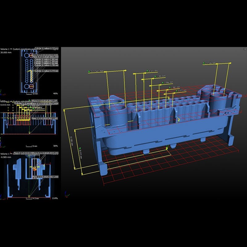Click the 4.5 mm scale bar in front view
This screenshot has width=247, height=247.
click(x=32, y=199)
